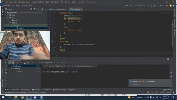Click the Update link in IDEA notification

tap(136, 84)
